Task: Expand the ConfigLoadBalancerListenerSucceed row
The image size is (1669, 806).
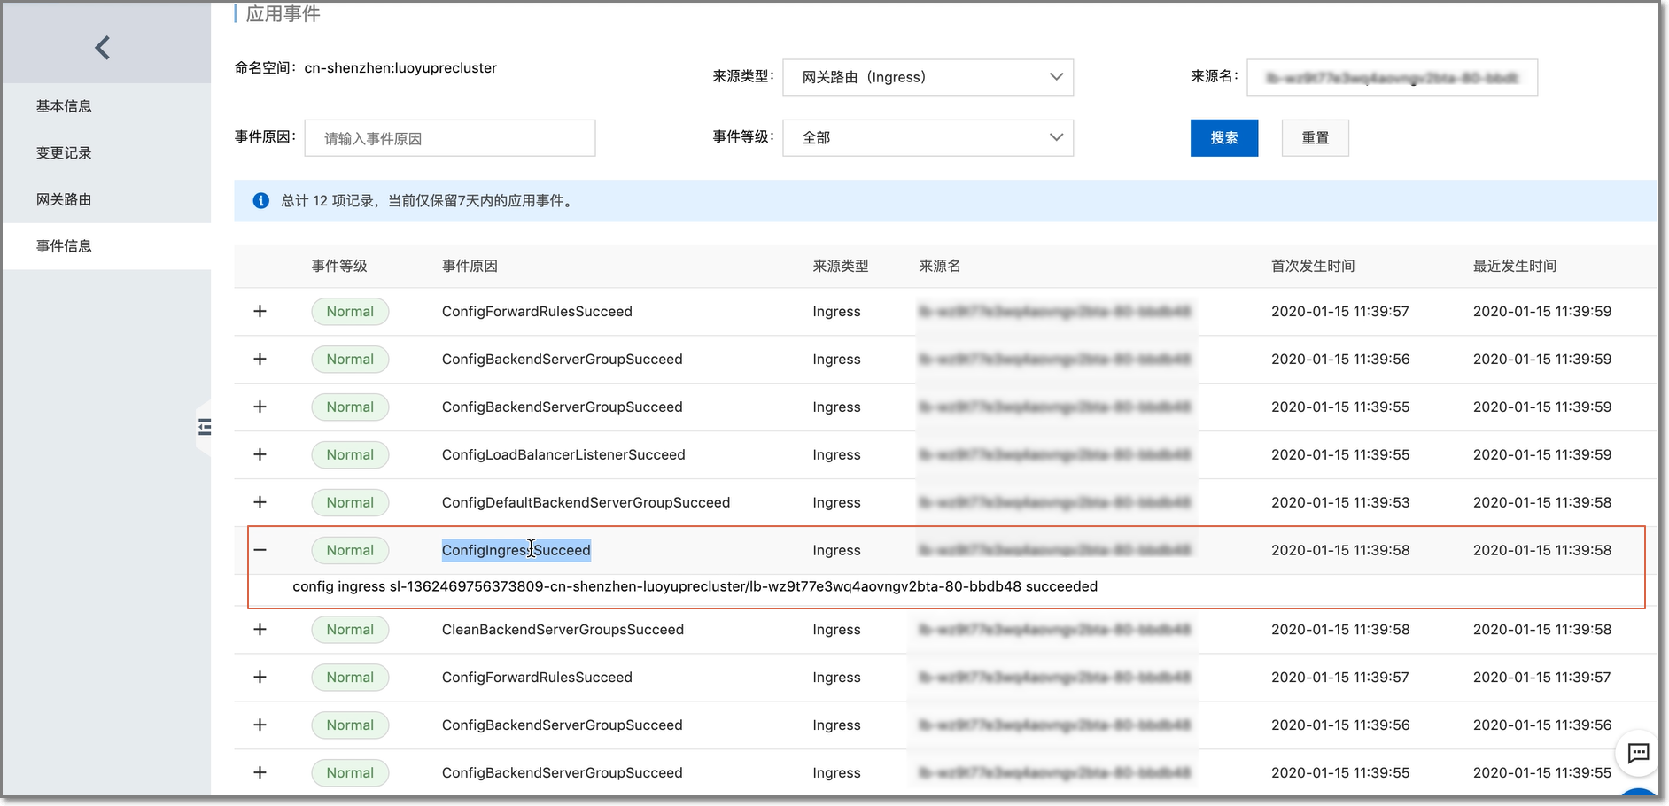Action: pos(260,455)
